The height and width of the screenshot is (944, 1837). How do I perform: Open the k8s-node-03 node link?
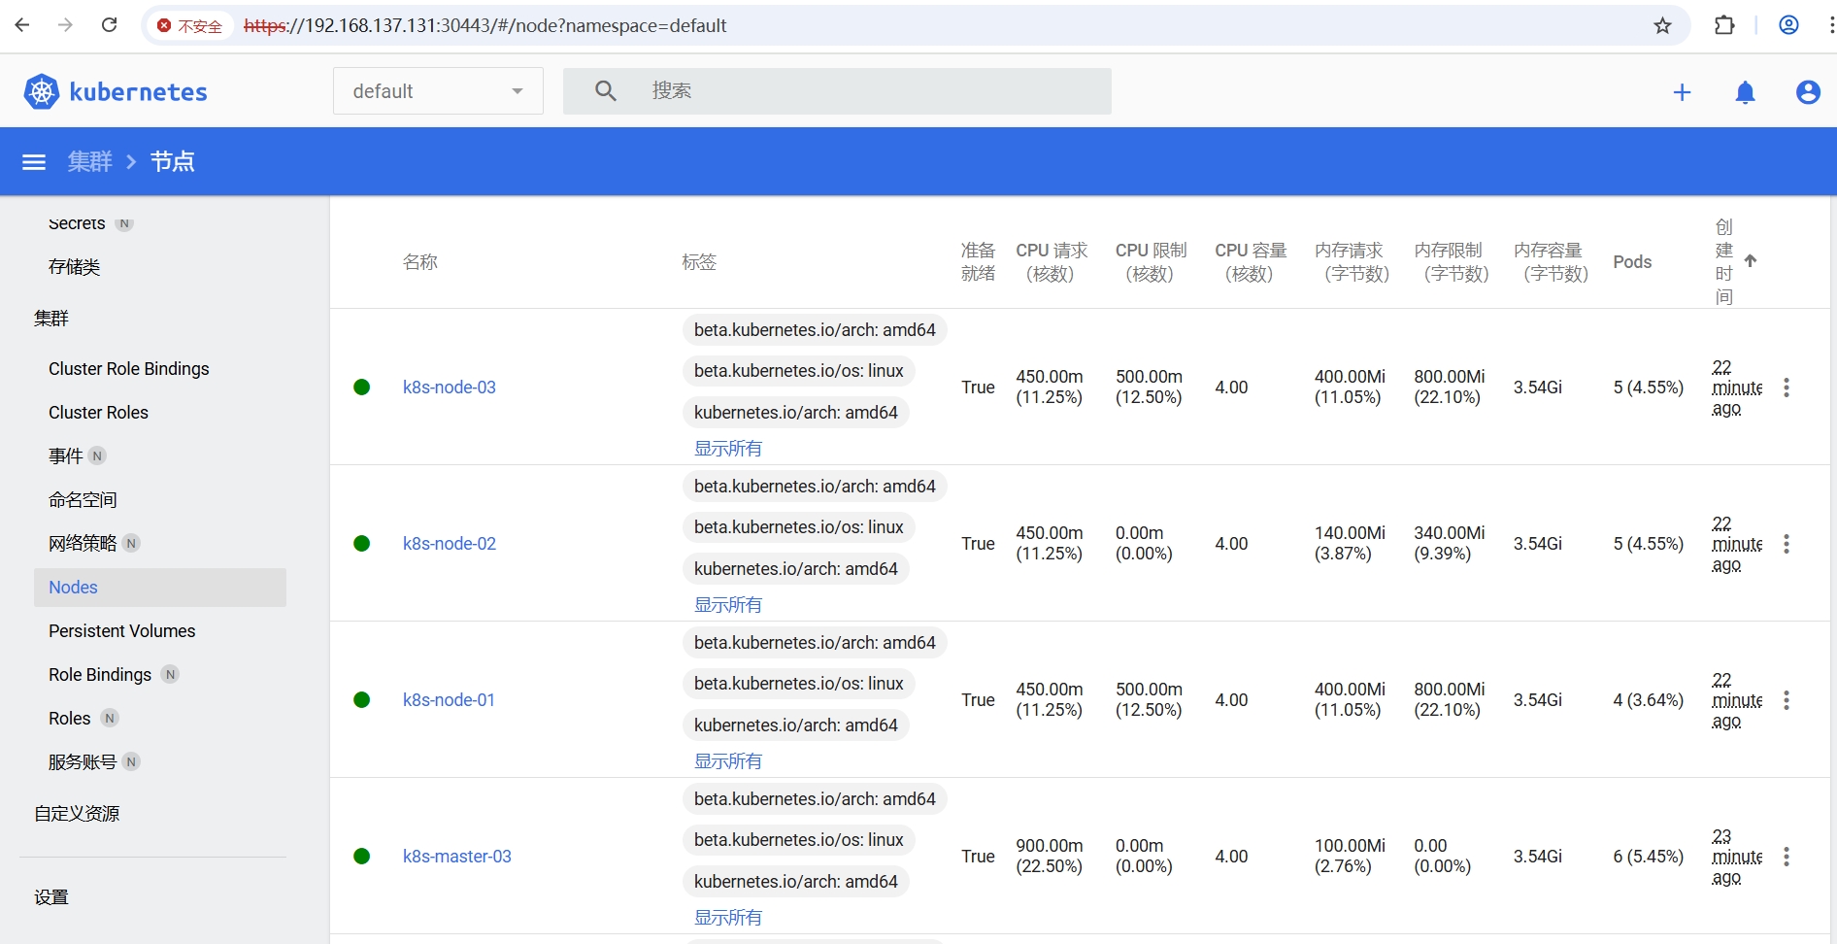point(449,388)
